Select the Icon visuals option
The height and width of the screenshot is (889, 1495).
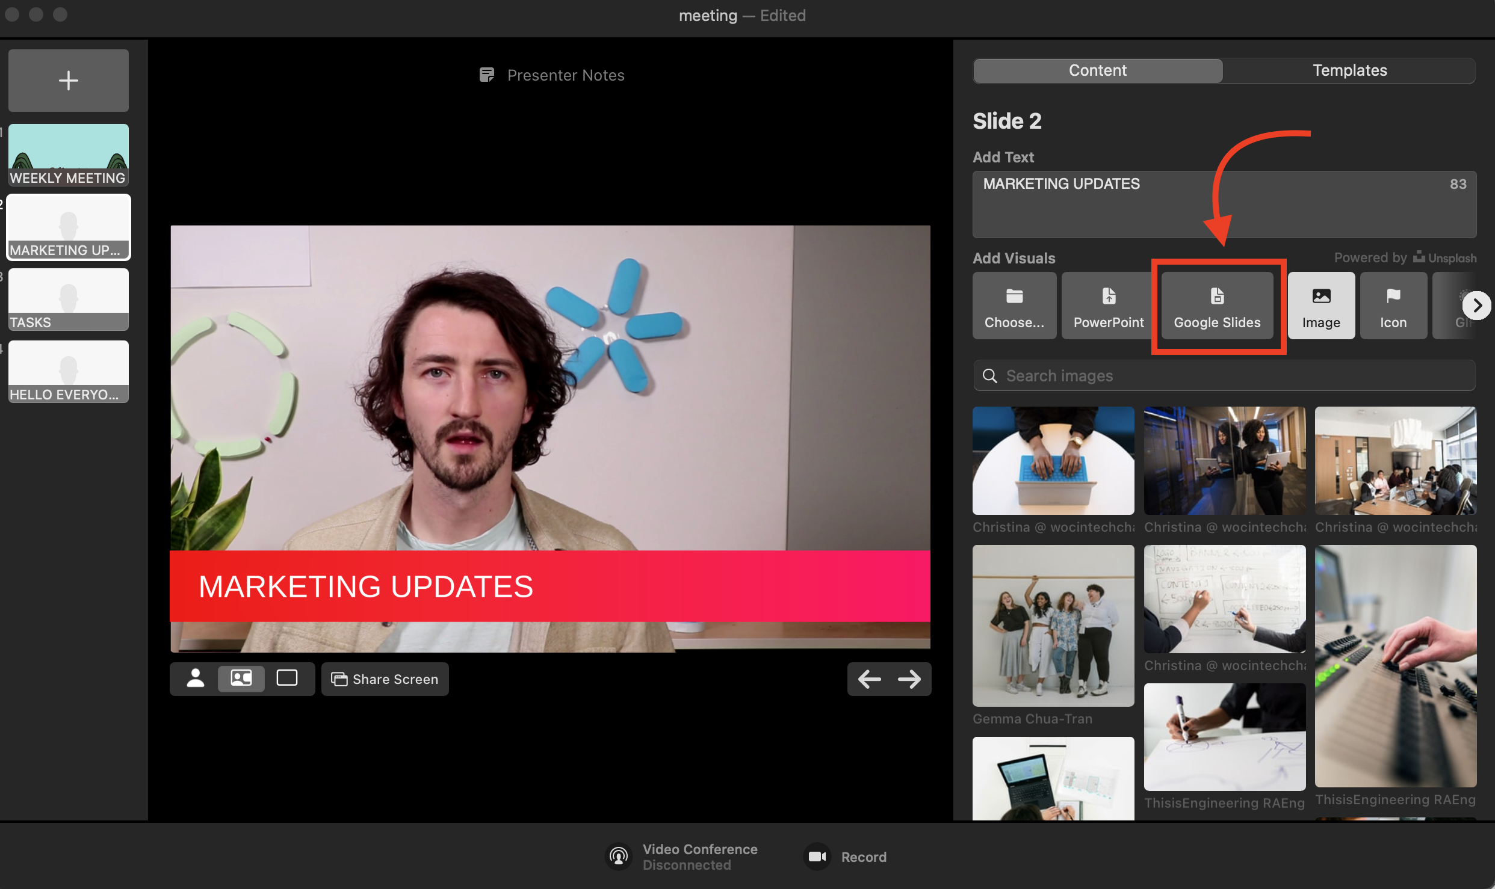click(1393, 306)
